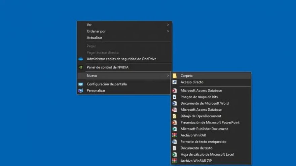Click the plain text document icon
The image size is (296, 166).
[175, 148]
